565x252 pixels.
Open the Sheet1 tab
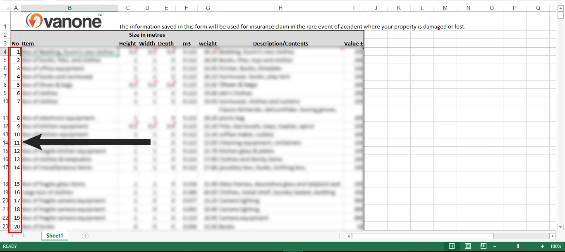coord(55,236)
